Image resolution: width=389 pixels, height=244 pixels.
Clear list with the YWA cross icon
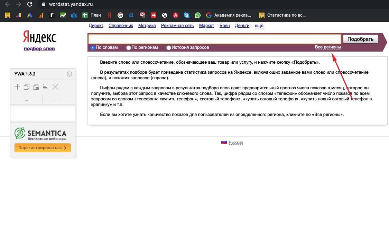(x=55, y=87)
